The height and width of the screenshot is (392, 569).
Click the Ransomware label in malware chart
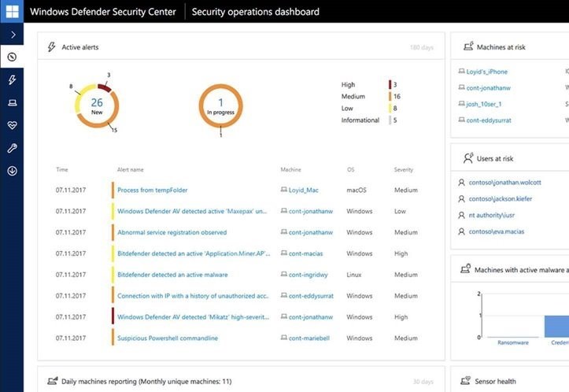click(513, 342)
